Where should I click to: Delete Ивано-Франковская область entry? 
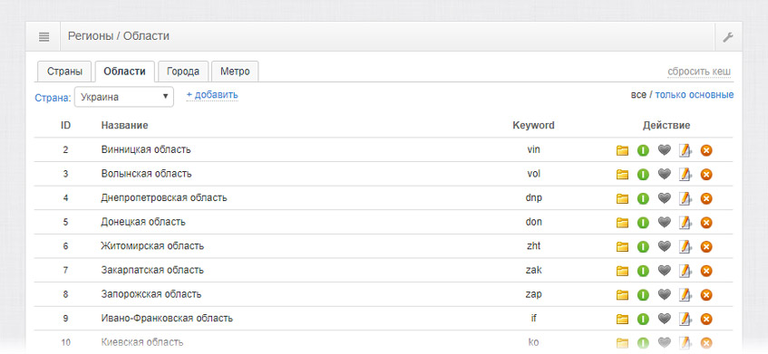(705, 320)
